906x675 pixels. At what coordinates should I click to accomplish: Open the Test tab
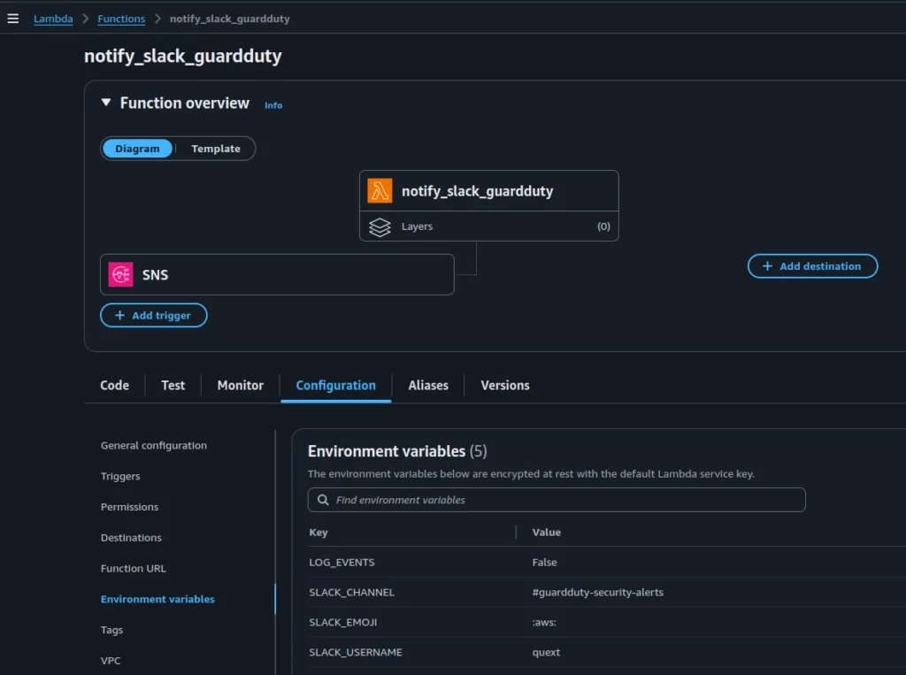173,386
